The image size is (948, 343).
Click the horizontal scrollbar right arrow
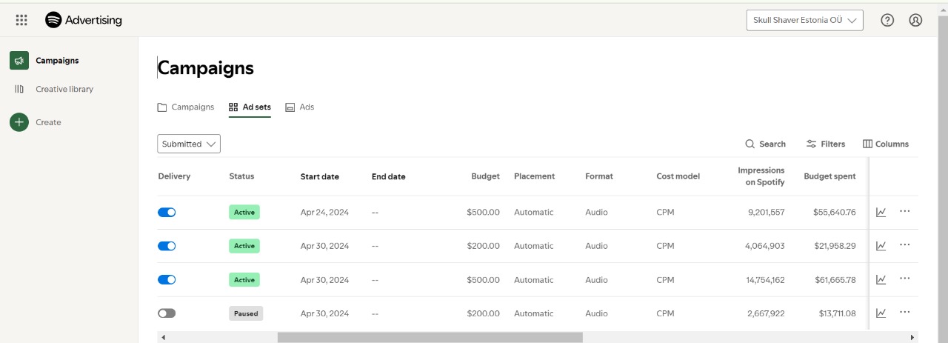pos(912,338)
